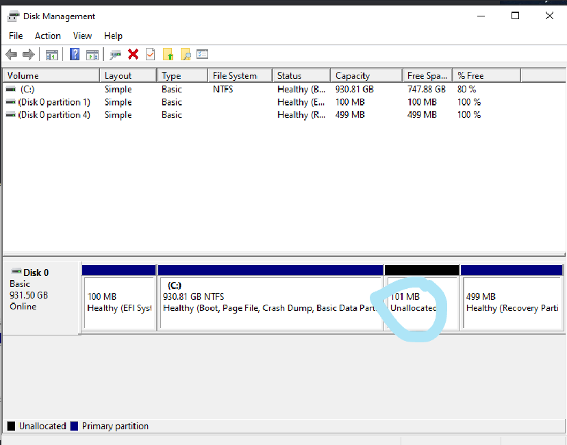Click the black Unallocated legend swatch
Viewport: 567px width, 445px height.
click(x=11, y=426)
